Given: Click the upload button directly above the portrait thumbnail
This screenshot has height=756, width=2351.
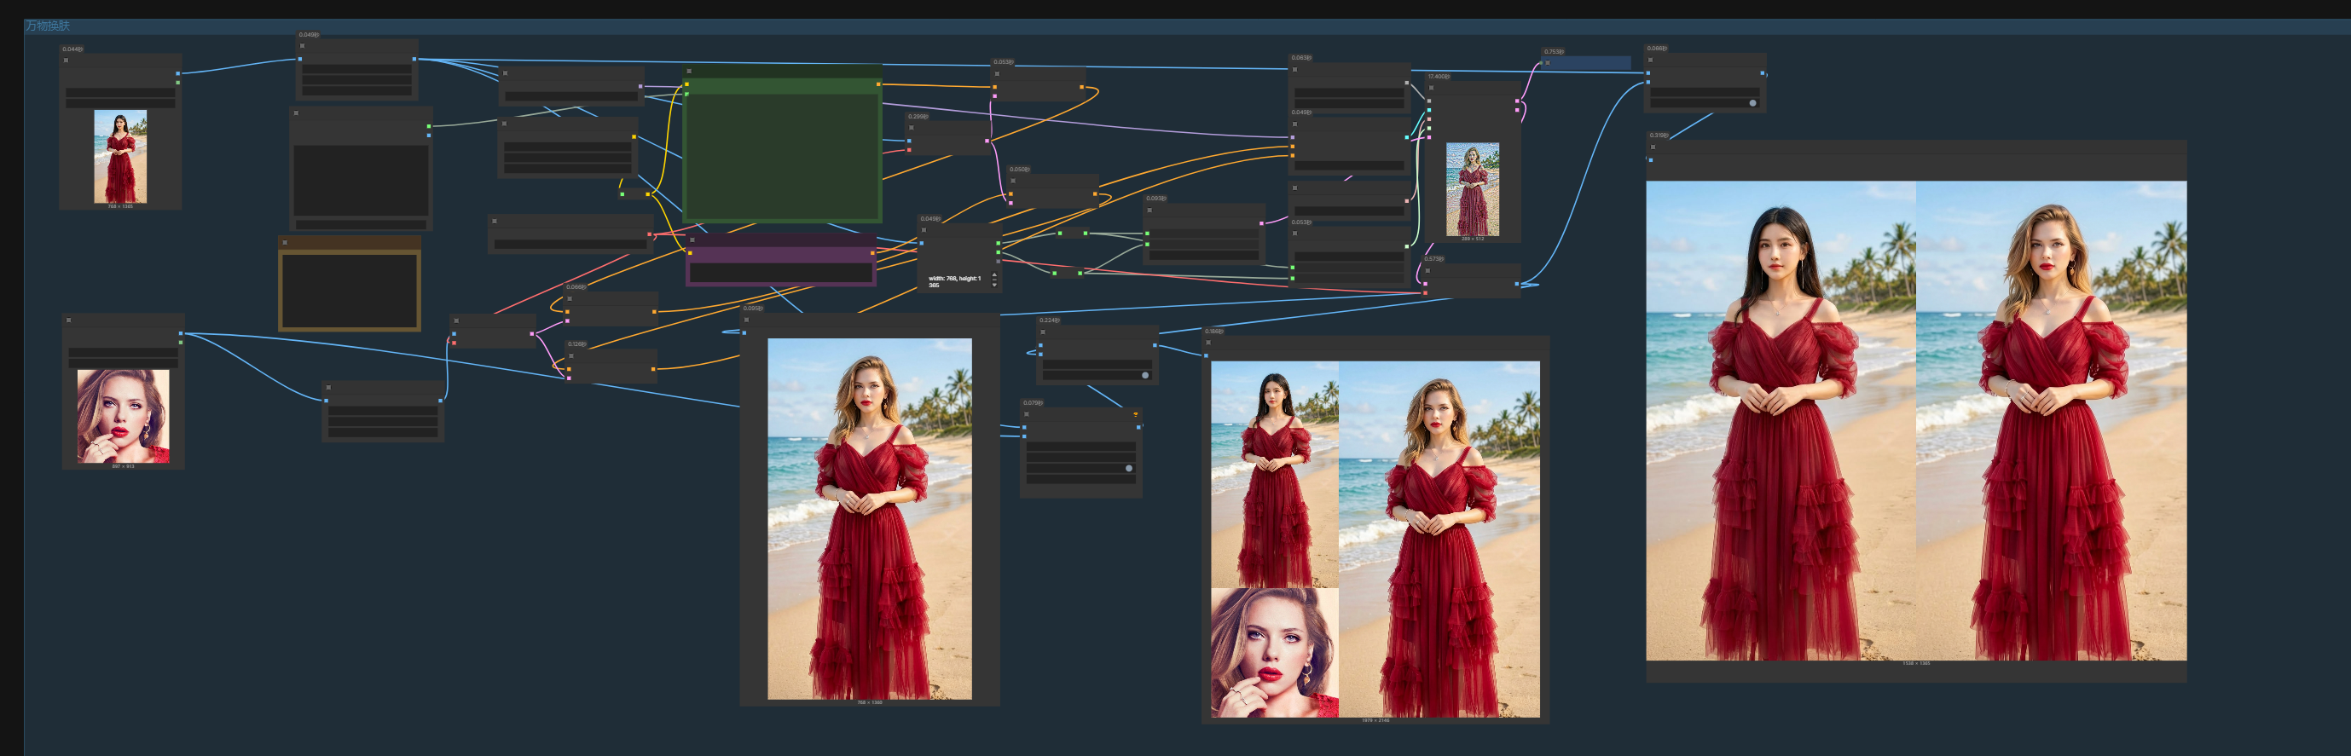Looking at the screenshot, I should tap(123, 362).
